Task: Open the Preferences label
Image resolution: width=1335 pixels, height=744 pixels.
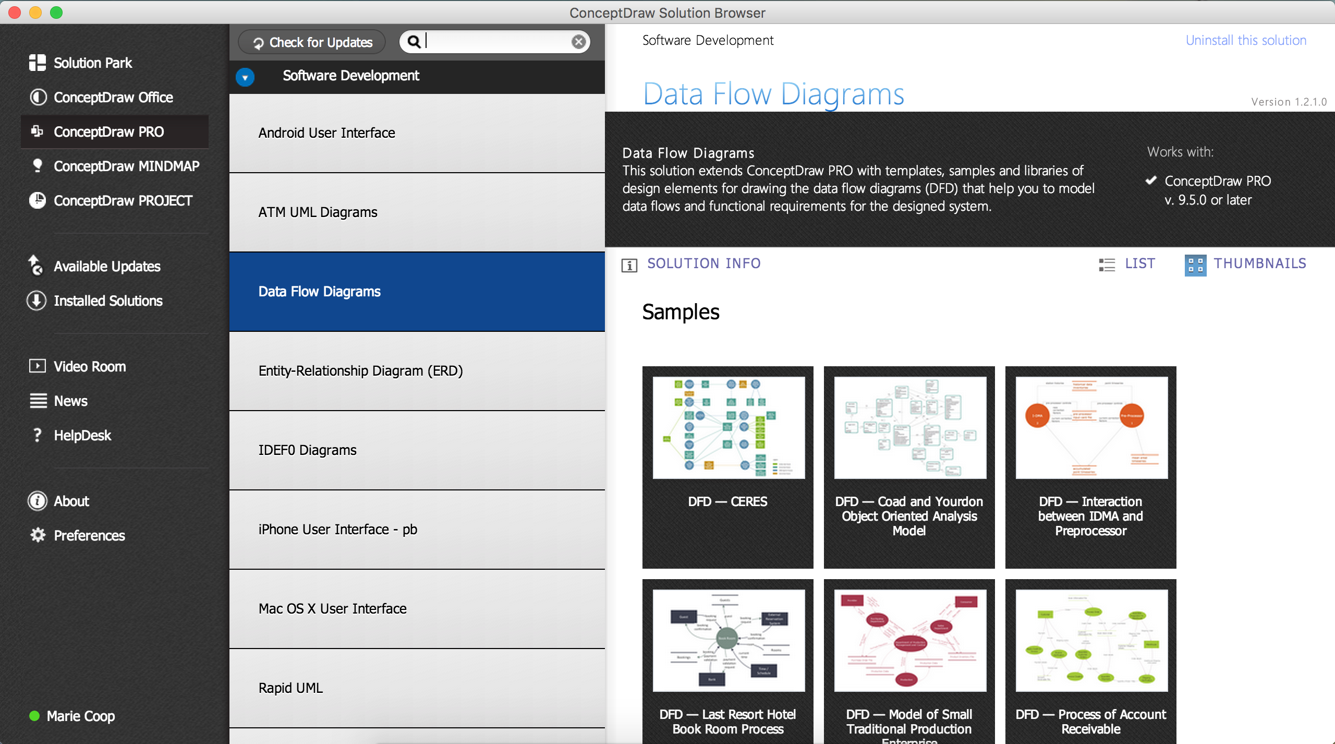Action: coord(90,535)
